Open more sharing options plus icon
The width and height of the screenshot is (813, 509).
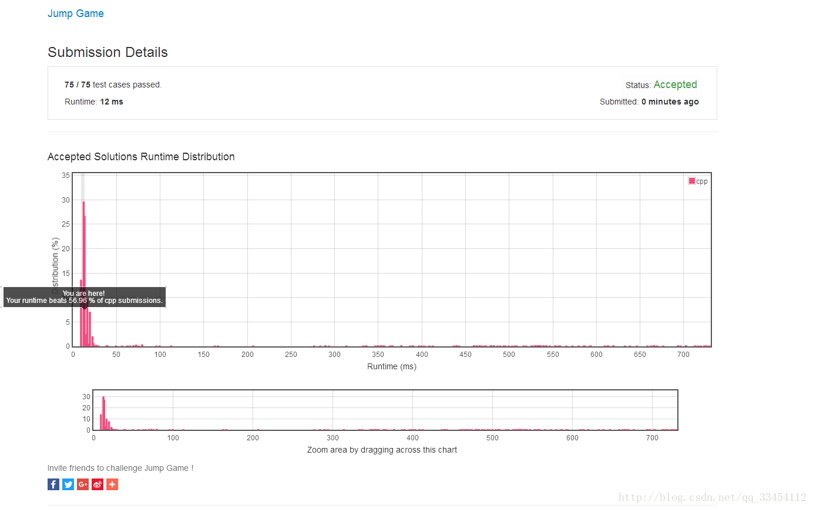(112, 484)
